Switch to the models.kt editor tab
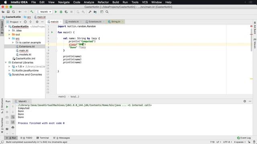The height and width of the screenshot is (144, 257). tap(73, 22)
